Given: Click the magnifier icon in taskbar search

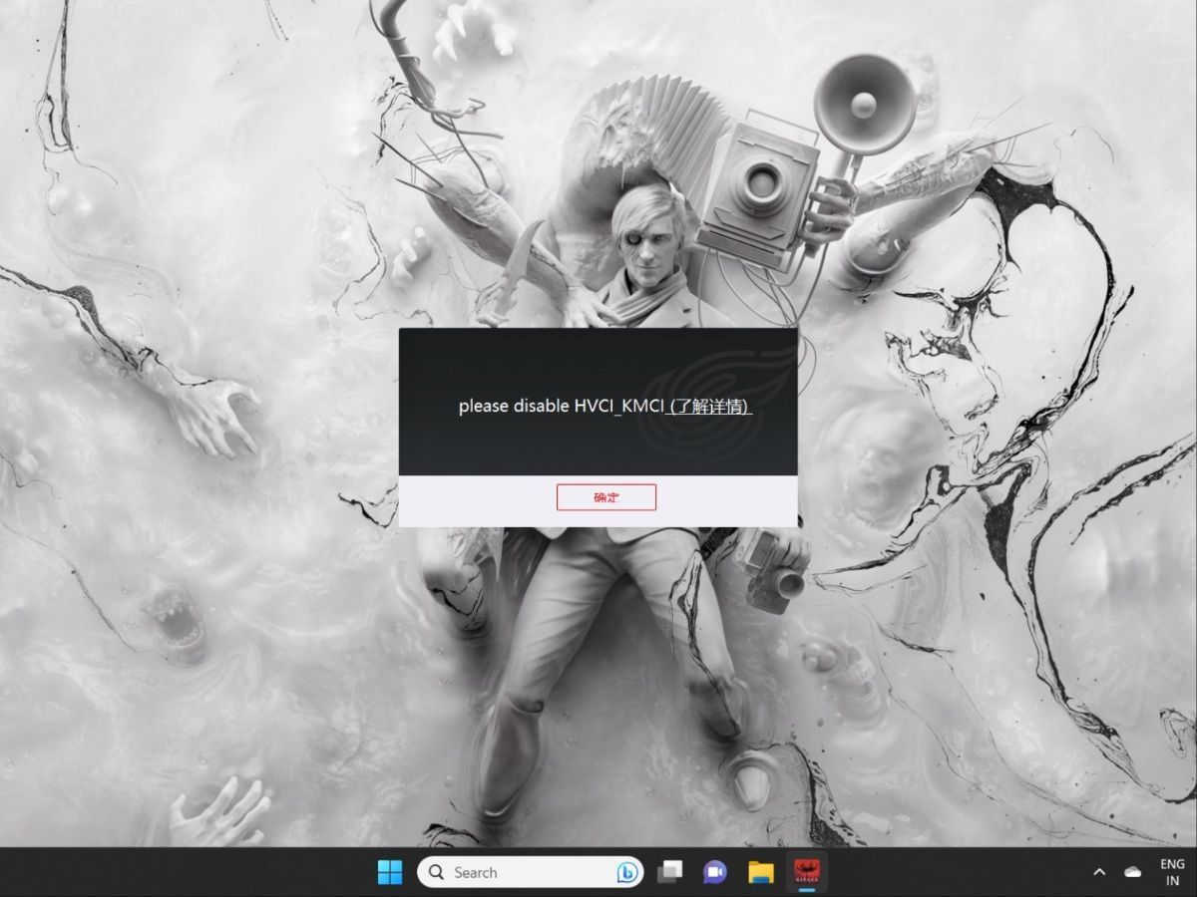Looking at the screenshot, I should coord(436,872).
